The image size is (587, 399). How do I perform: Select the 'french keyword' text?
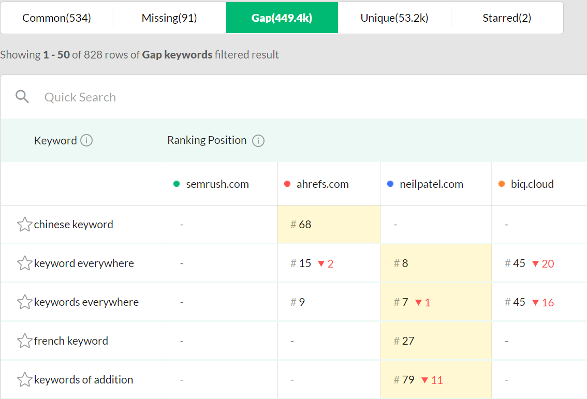click(x=71, y=341)
